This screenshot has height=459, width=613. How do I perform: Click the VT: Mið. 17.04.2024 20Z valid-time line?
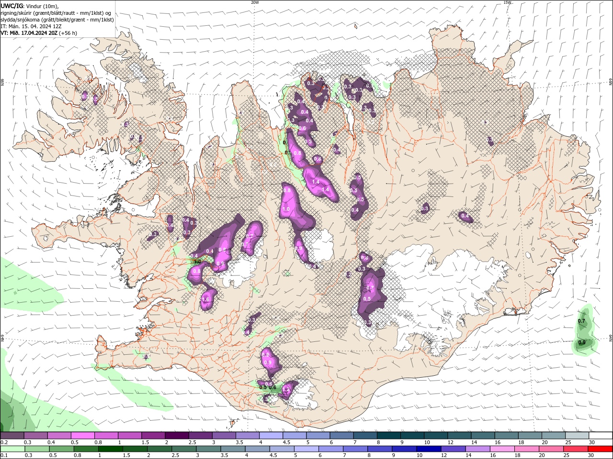(x=39, y=33)
